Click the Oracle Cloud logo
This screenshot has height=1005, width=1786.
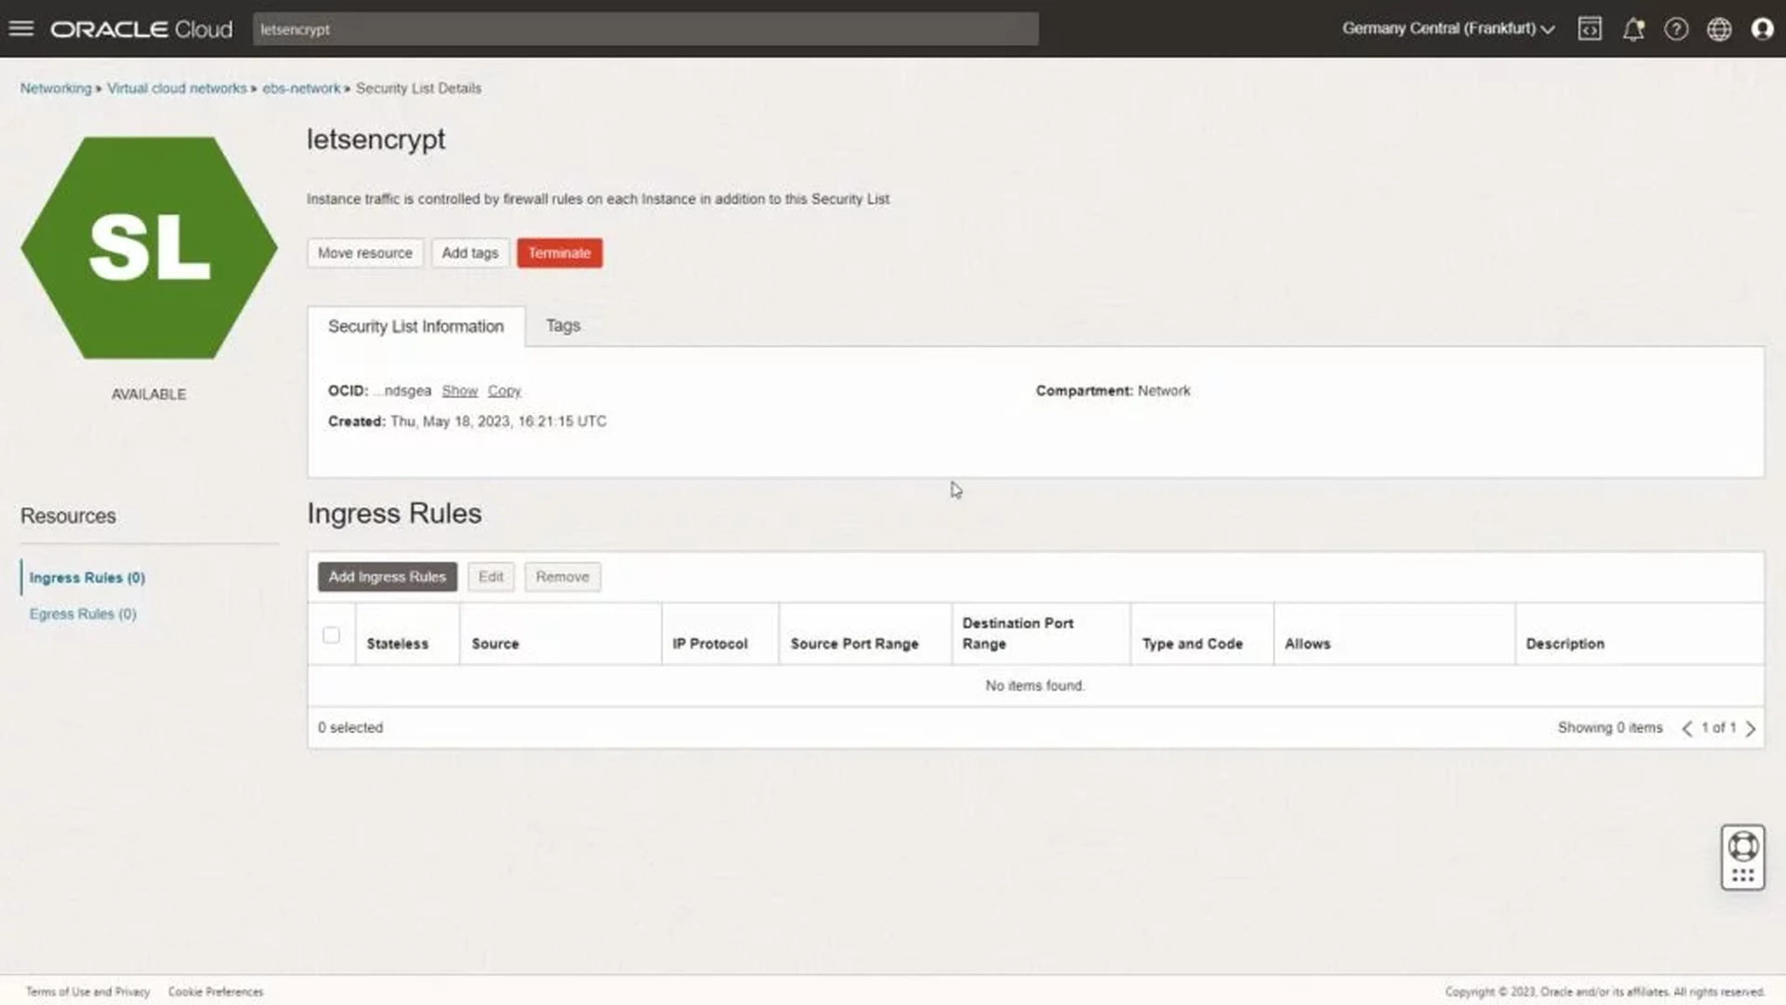(141, 29)
